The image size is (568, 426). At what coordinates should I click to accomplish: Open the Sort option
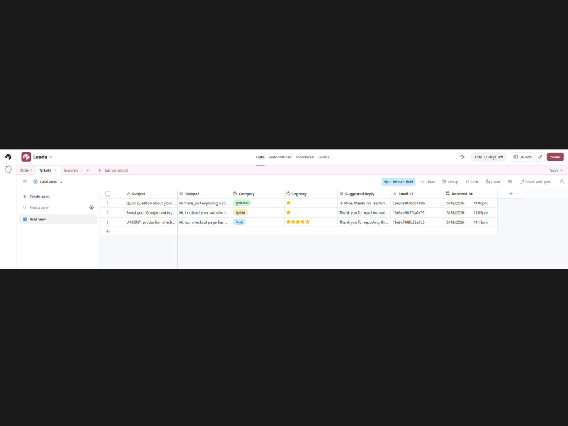coord(471,182)
